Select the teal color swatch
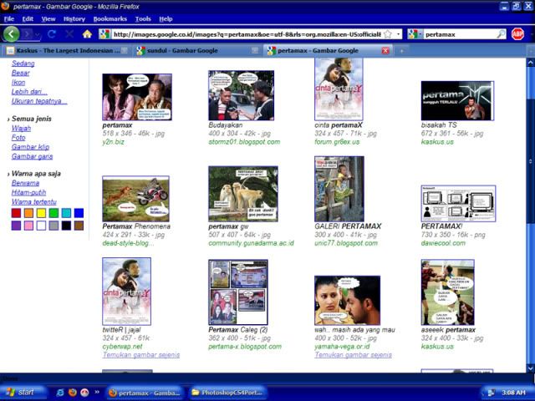The image size is (535, 401). click(x=66, y=213)
